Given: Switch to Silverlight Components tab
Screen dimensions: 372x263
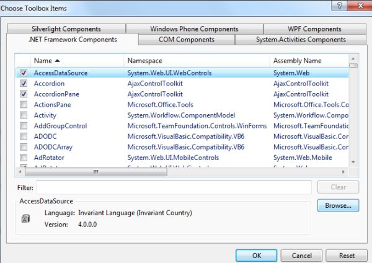Looking at the screenshot, I should 66,29.
